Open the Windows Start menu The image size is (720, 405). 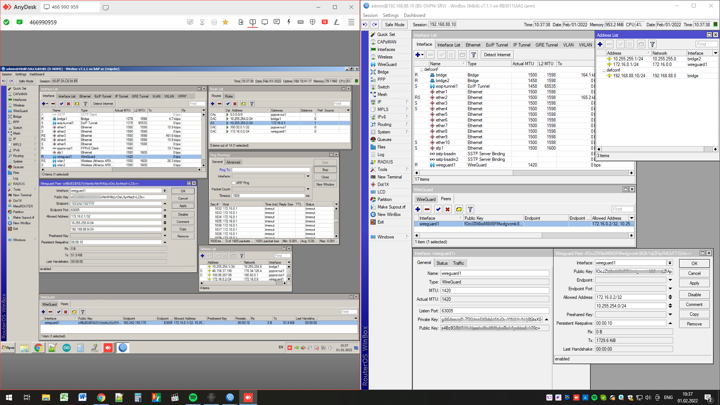point(9,397)
